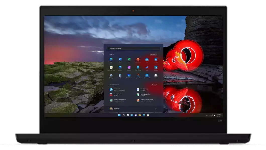Open the PowerPoint pinned app
The height and width of the screenshot is (150, 266).
[138, 59]
